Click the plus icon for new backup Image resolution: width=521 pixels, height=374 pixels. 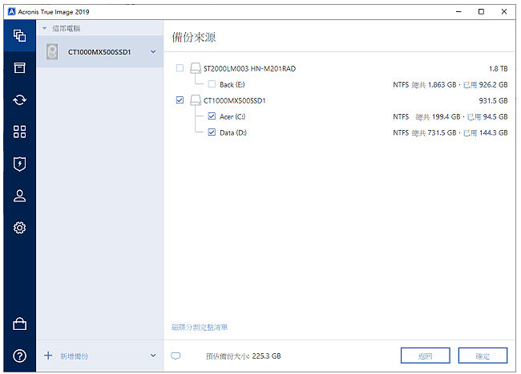[48, 356]
